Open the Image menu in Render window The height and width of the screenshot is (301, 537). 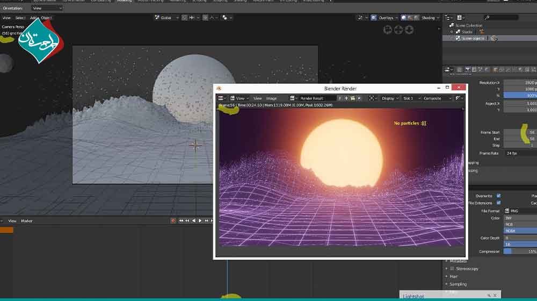pyautogui.click(x=271, y=98)
